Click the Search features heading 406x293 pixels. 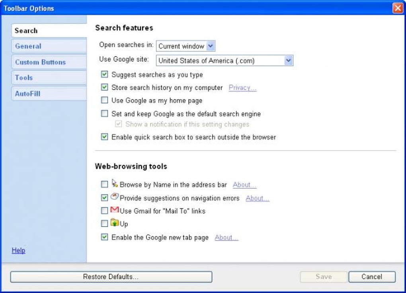pos(124,28)
